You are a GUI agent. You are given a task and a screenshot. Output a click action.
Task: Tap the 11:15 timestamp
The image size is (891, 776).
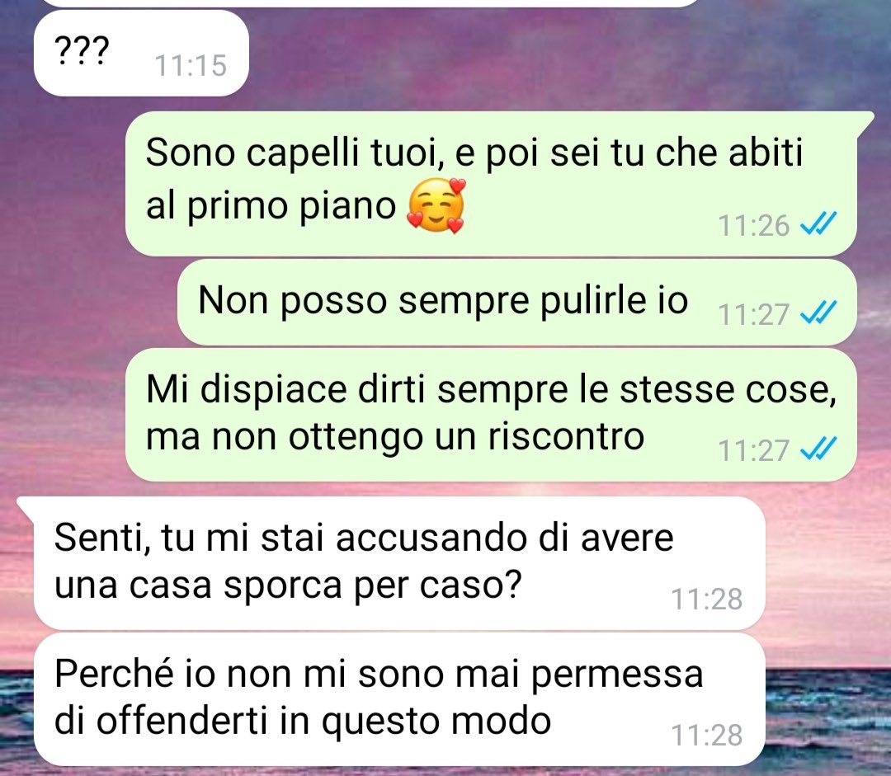191,65
